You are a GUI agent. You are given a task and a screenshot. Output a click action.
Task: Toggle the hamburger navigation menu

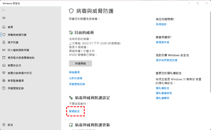[x=4, y=18]
